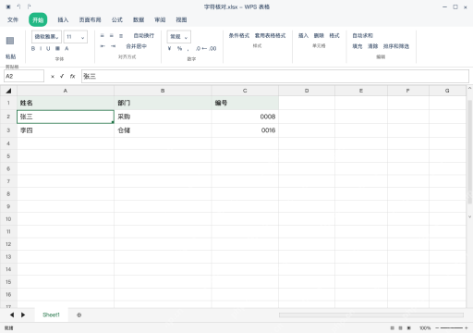Click the vertical scrollbar down arrow
The image size is (473, 333).
tap(469, 216)
